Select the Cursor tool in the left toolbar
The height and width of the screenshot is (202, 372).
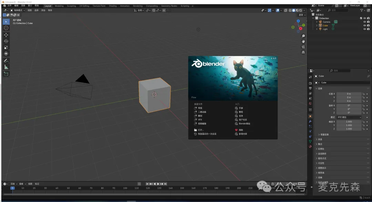coord(6,28)
